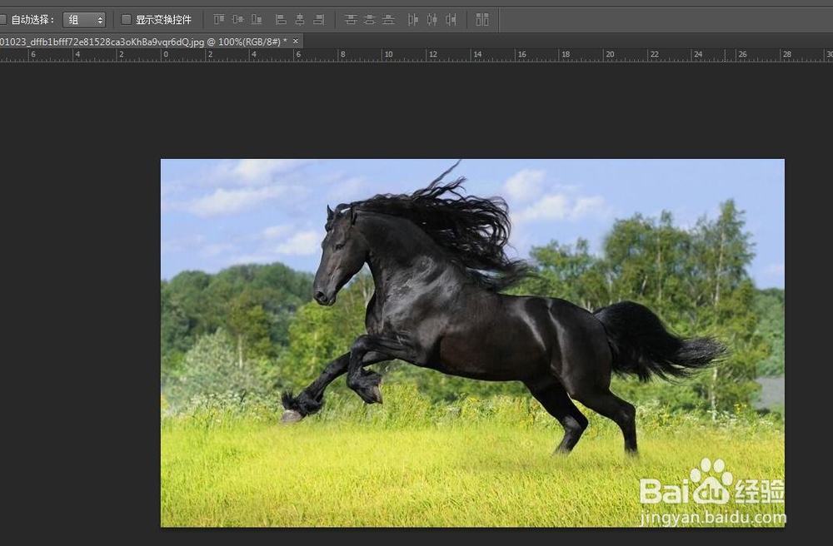Open the 组 auto-select dropdown

point(84,20)
